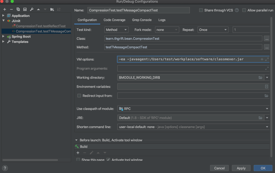Open the Grep Console tab
Image resolution: width=275 pixels, height=173 pixels.
pyautogui.click(x=142, y=20)
